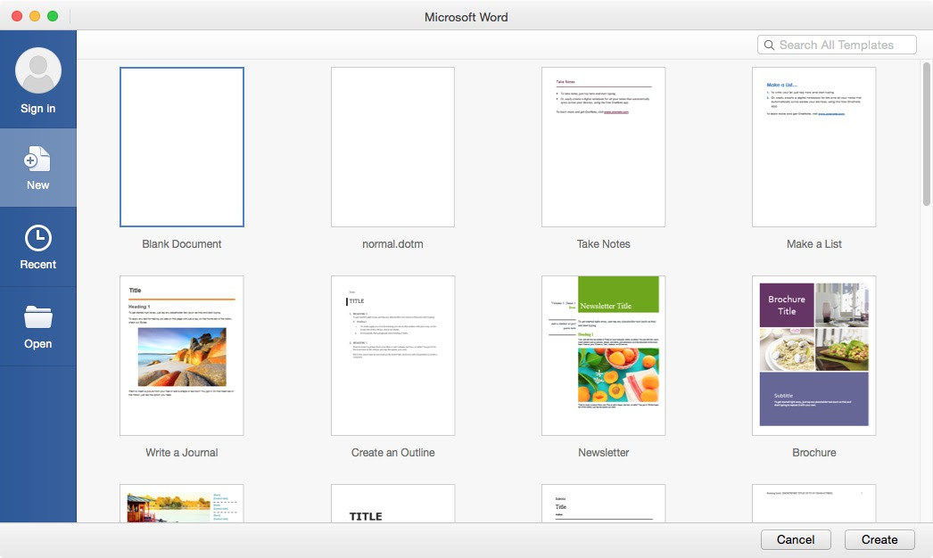Screen dimensions: 933x558
Task: Click the Sign in text label
Action: 38,108
